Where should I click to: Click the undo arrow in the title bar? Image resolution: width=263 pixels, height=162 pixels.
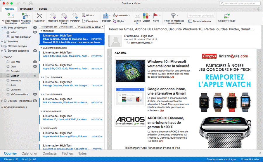click(19, 3)
